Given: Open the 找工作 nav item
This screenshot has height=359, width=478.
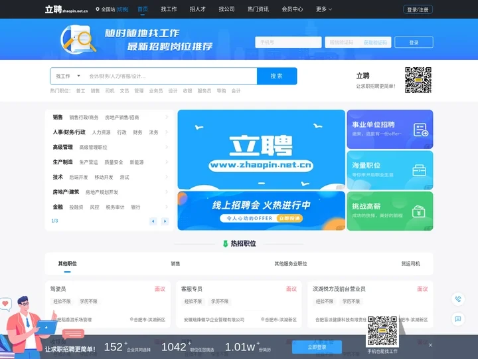Looking at the screenshot, I should click(169, 9).
